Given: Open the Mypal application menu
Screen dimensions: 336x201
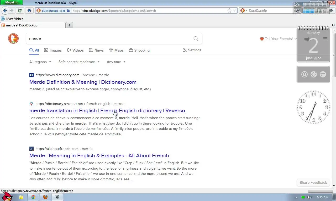Looking at the screenshot, I should (x=12, y=2).
